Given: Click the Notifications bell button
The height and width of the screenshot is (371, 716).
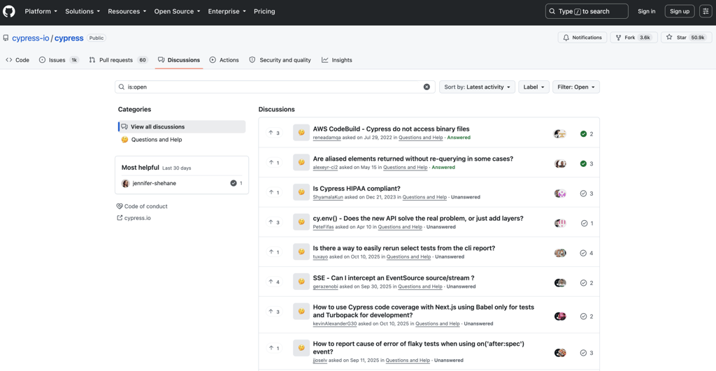Looking at the screenshot, I should [582, 38].
